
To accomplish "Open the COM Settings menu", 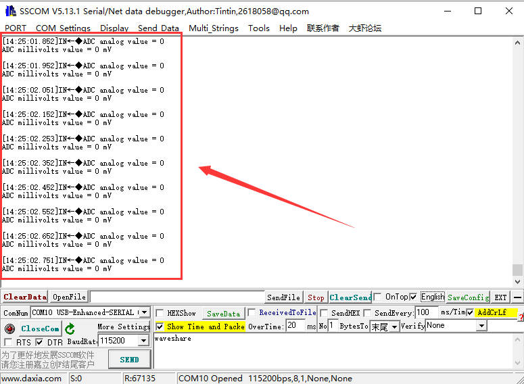I will click(x=63, y=28).
